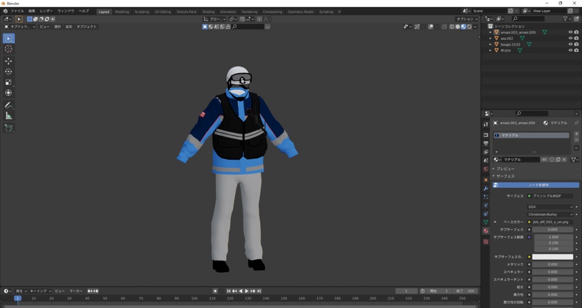Screen dimensions: 582x308
Task: Open the Output properties tab
Action: pos(486,144)
